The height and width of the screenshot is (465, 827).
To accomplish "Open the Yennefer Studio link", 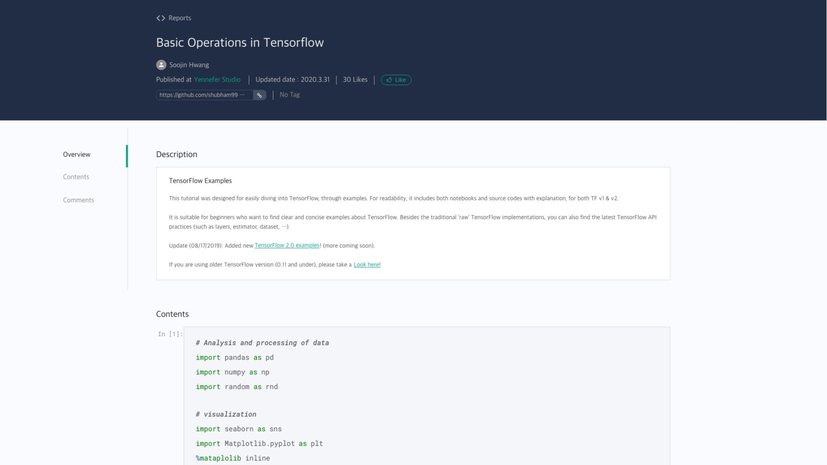I will pos(217,80).
